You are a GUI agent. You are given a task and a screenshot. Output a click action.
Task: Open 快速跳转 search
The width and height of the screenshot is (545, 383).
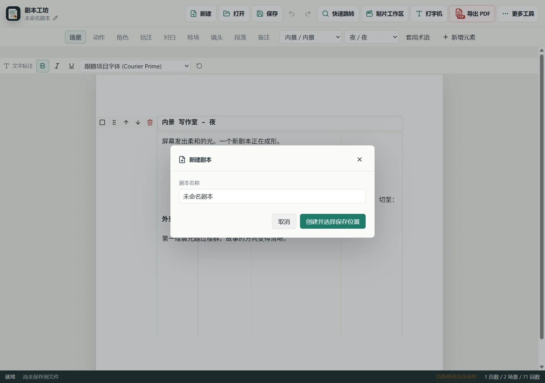pyautogui.click(x=338, y=14)
